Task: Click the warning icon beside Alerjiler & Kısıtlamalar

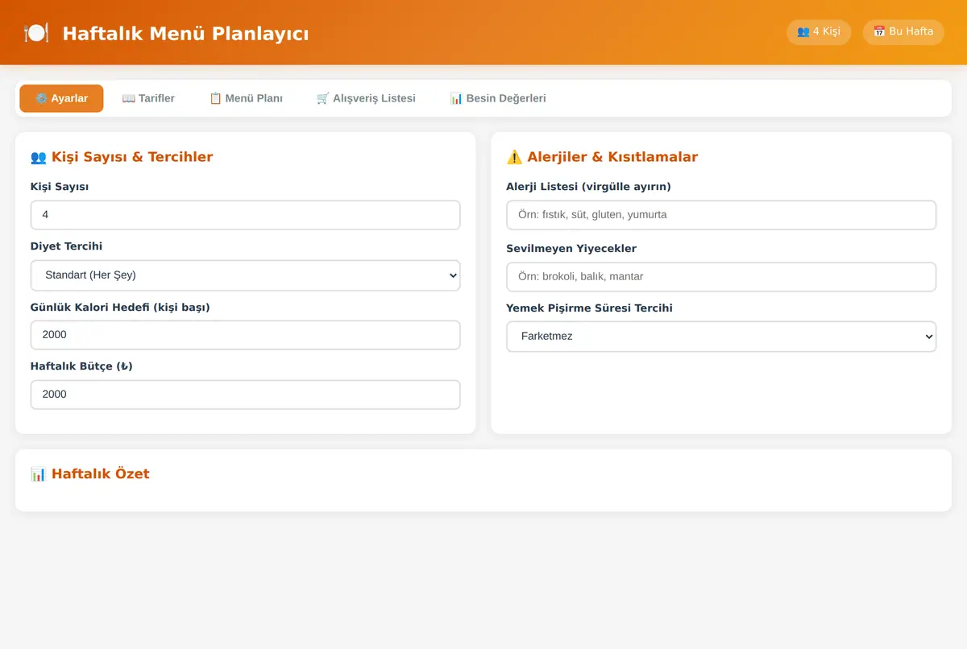Action: (514, 157)
